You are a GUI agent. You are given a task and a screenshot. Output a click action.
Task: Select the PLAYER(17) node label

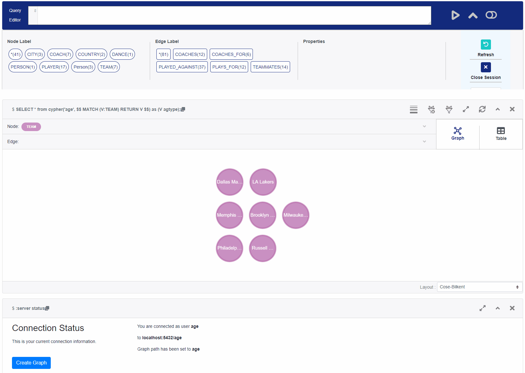click(x=54, y=67)
